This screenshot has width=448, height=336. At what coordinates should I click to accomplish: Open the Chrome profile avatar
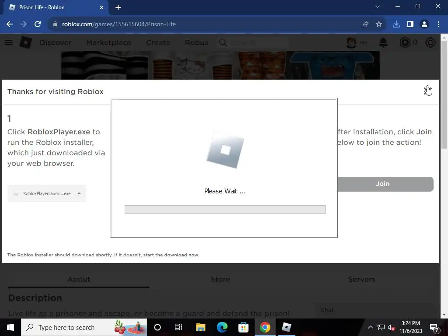pos(424,24)
